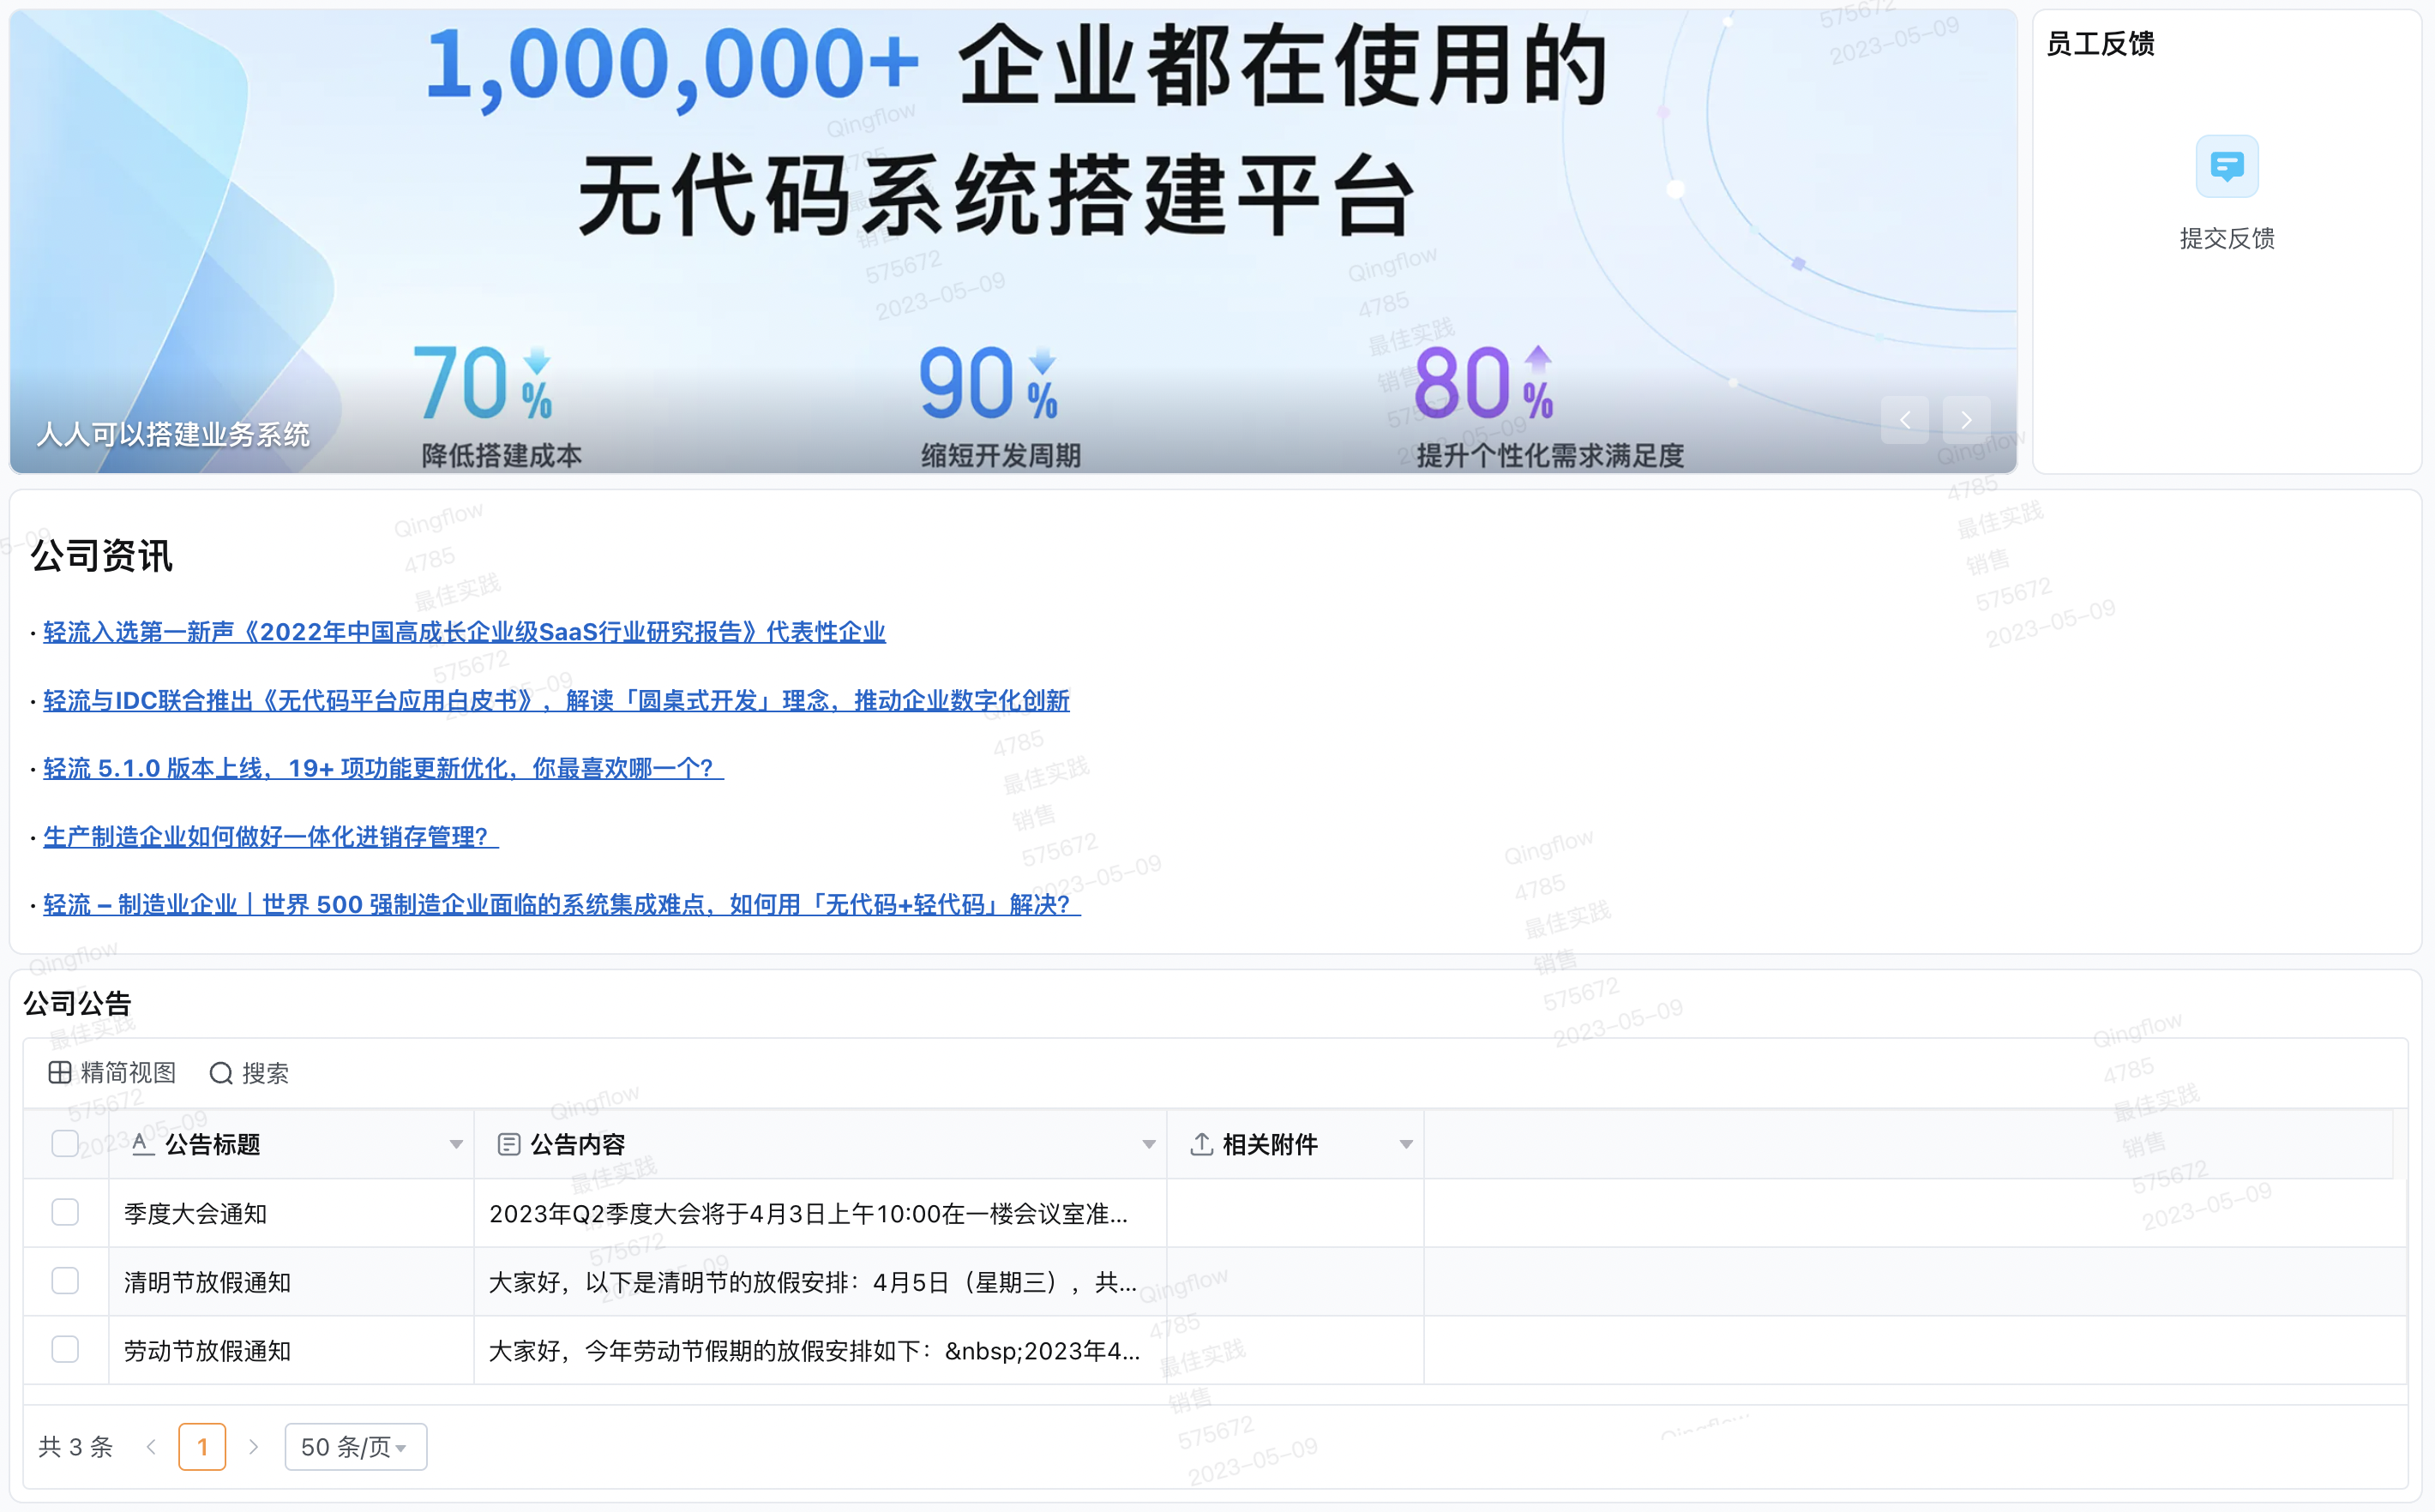The width and height of the screenshot is (2435, 1512).
Task: Click the document icon beside 公告内容
Action: [509, 1144]
